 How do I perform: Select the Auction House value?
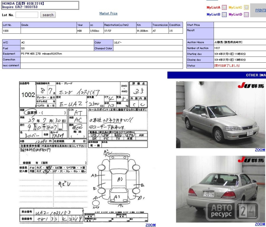pyautogui.click(x=228, y=42)
